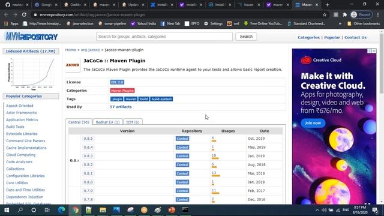Image resolution: width=384 pixels, height=216 pixels.
Task: Focus the artifact search input field
Action: coord(164,37)
